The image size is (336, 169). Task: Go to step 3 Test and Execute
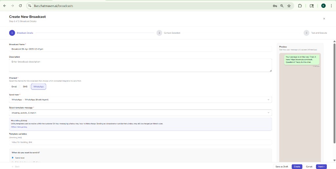315,33
